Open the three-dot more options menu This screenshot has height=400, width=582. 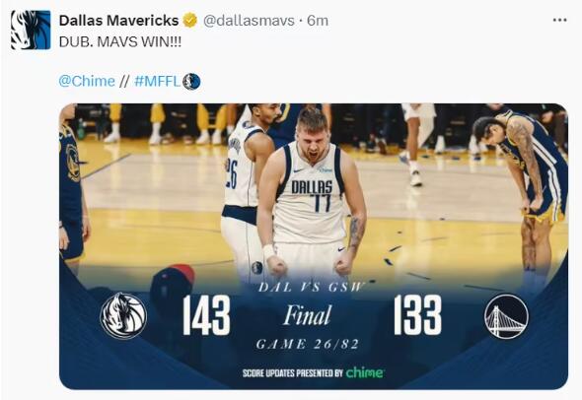point(559,21)
